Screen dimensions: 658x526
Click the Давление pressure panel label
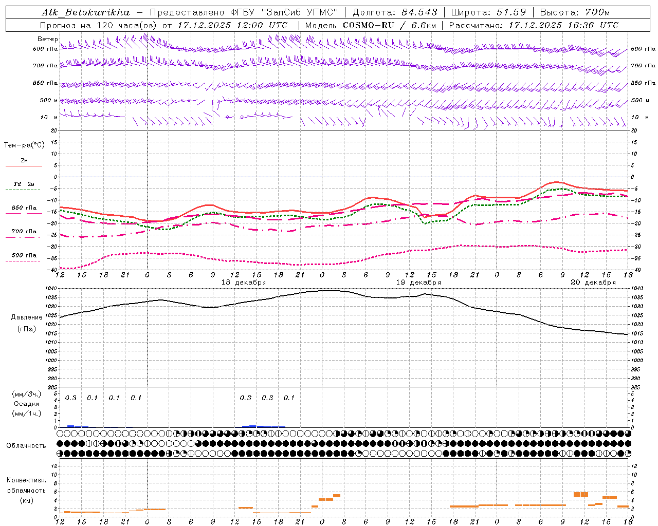point(27,317)
